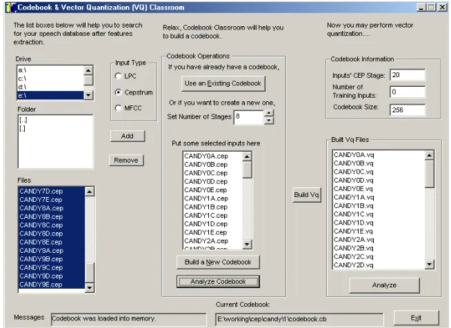Viewport: 451px width, 328px height.
Task: Select the Cepstrum input type
Action: tap(134, 92)
